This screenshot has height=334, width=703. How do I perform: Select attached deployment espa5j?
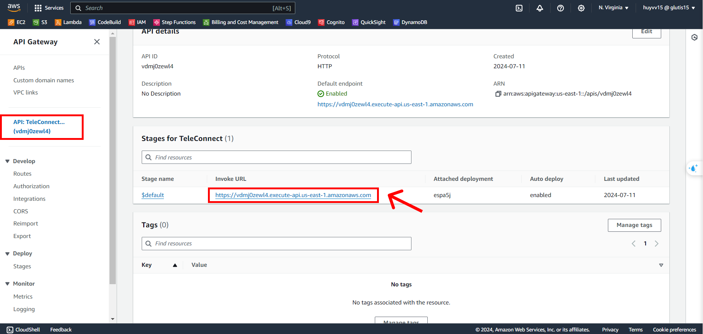click(442, 195)
